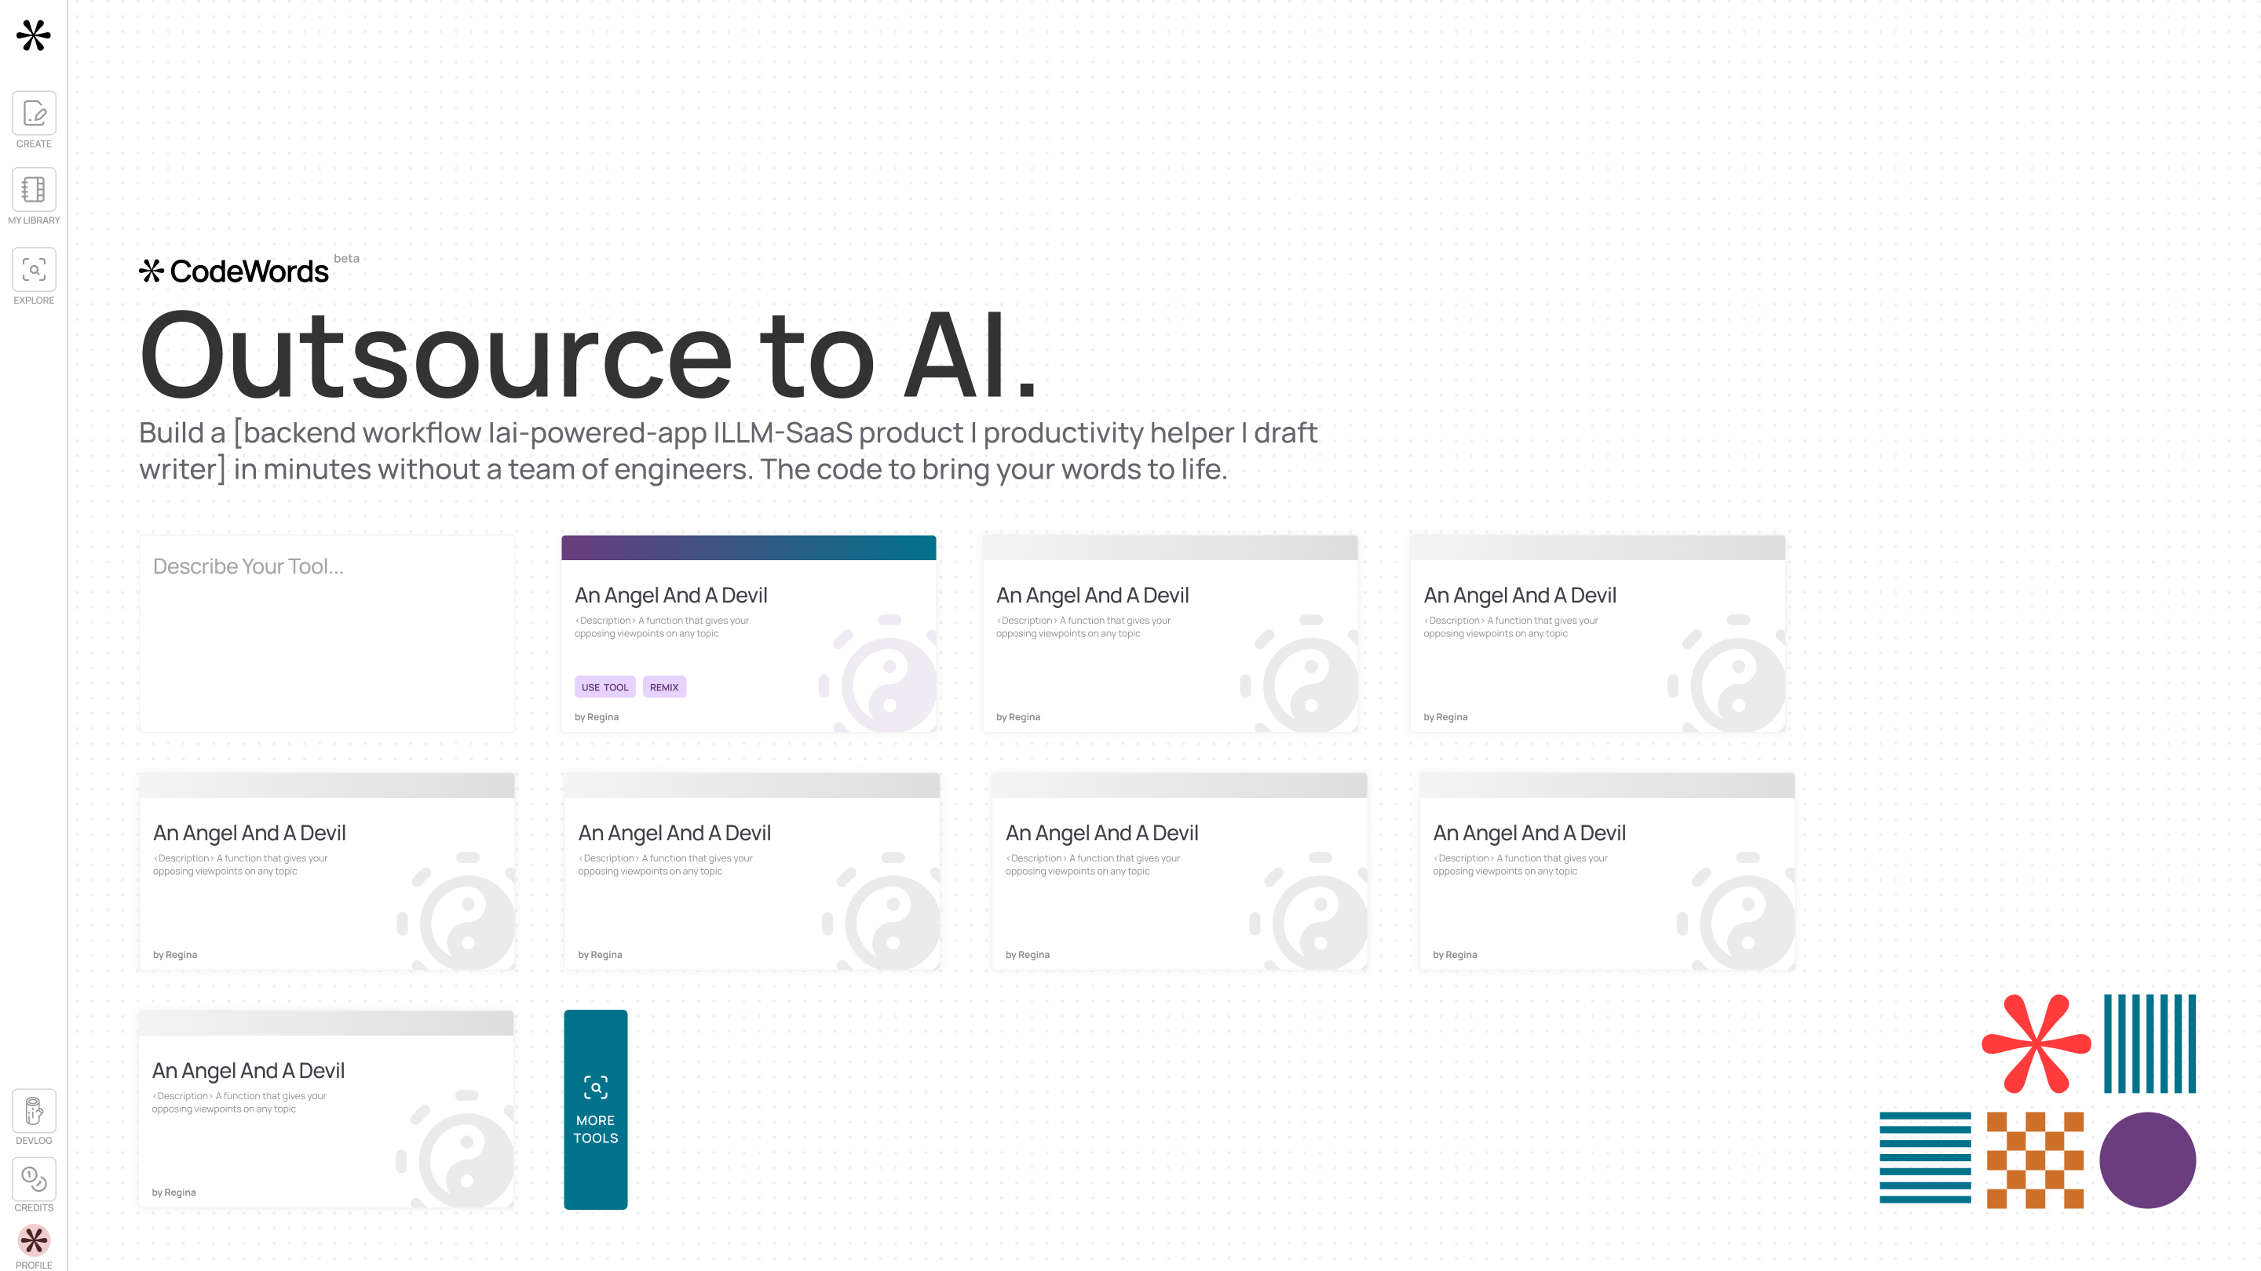The height and width of the screenshot is (1271, 2261).
Task: Click the purple circle graphic
Action: click(x=2148, y=1160)
